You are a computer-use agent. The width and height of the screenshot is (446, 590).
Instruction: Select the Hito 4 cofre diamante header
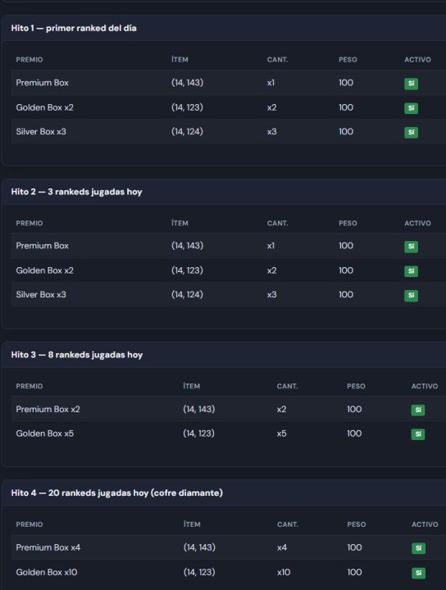[x=116, y=493]
